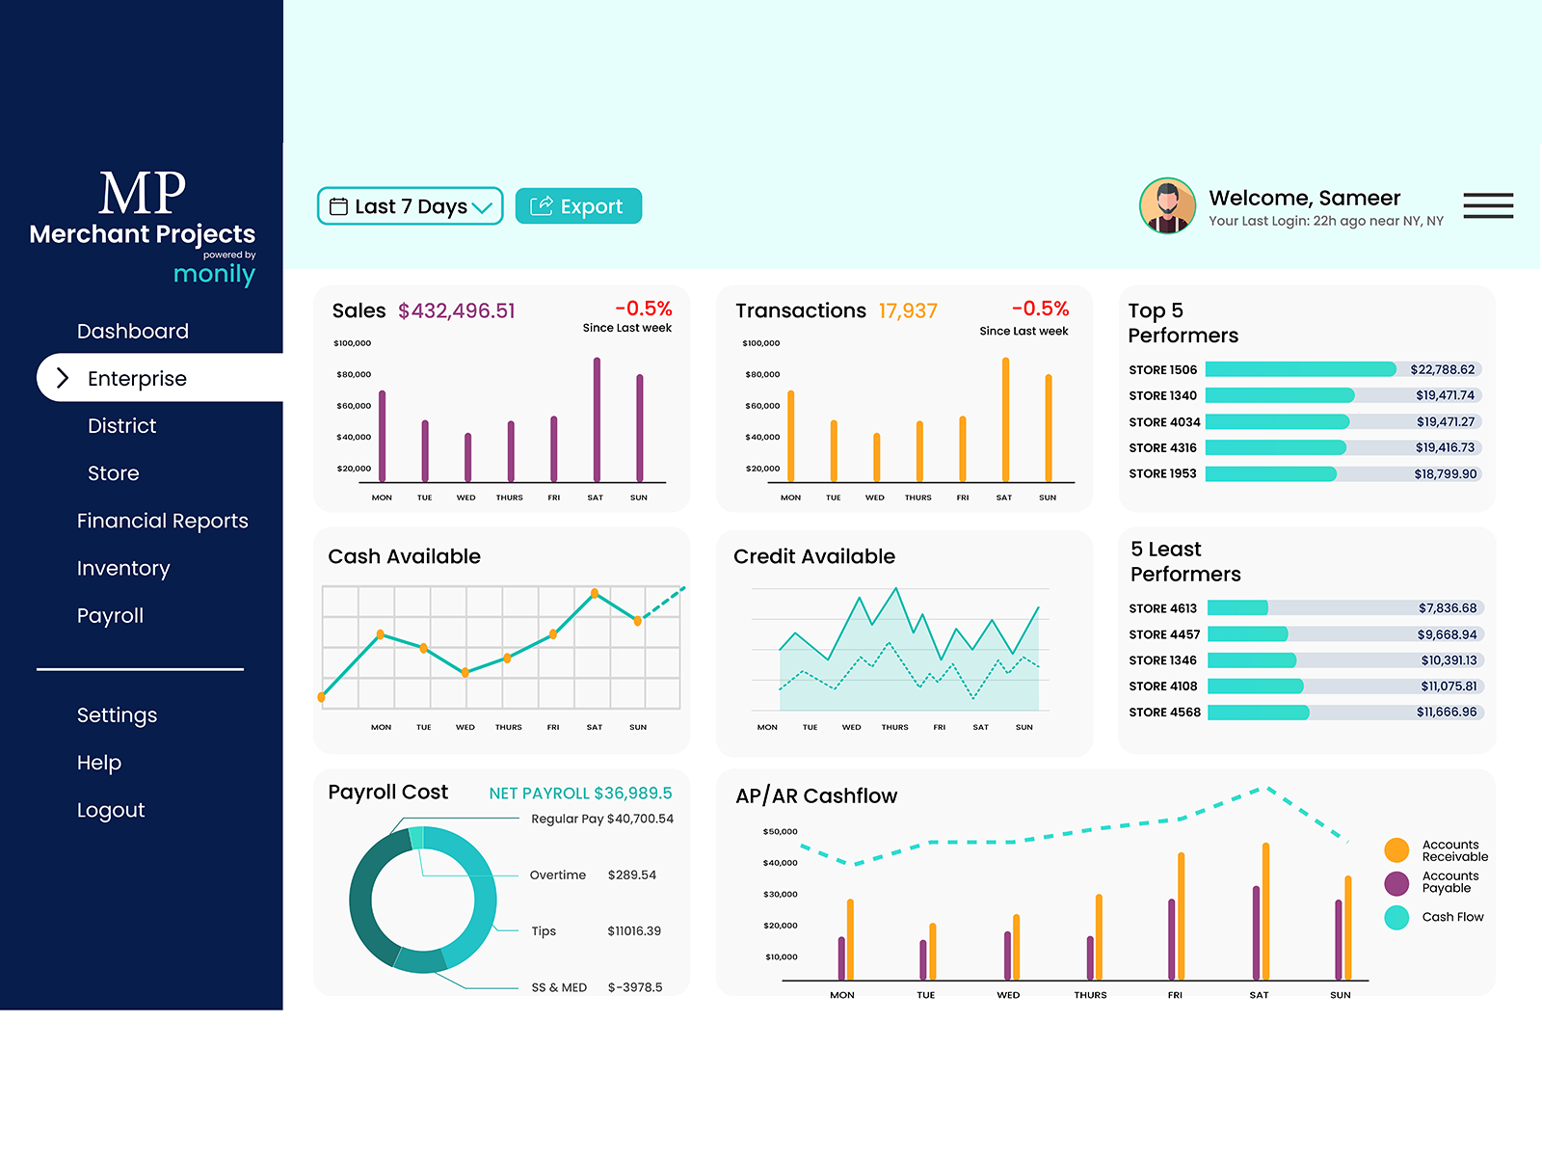Switch to the District section
The height and width of the screenshot is (1157, 1542).
click(x=121, y=425)
